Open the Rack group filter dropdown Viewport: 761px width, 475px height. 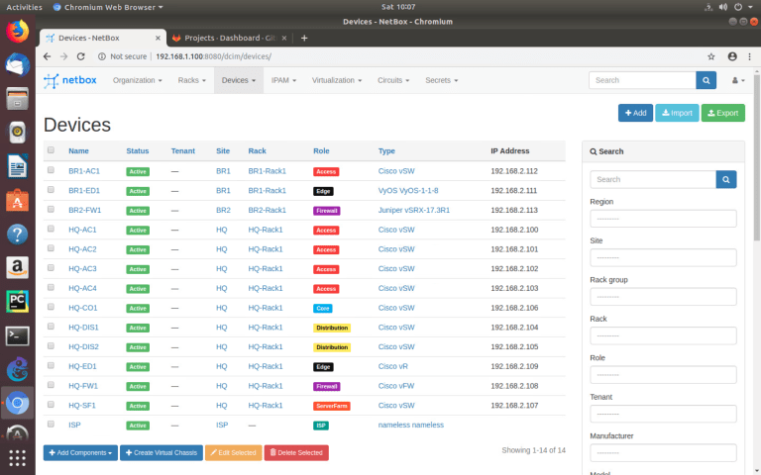(x=663, y=297)
